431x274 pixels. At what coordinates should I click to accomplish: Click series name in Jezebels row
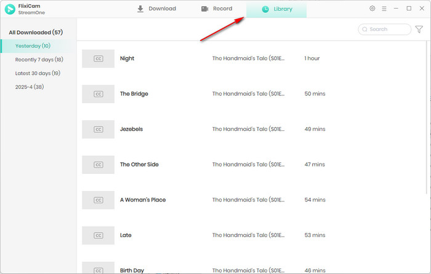(x=248, y=129)
